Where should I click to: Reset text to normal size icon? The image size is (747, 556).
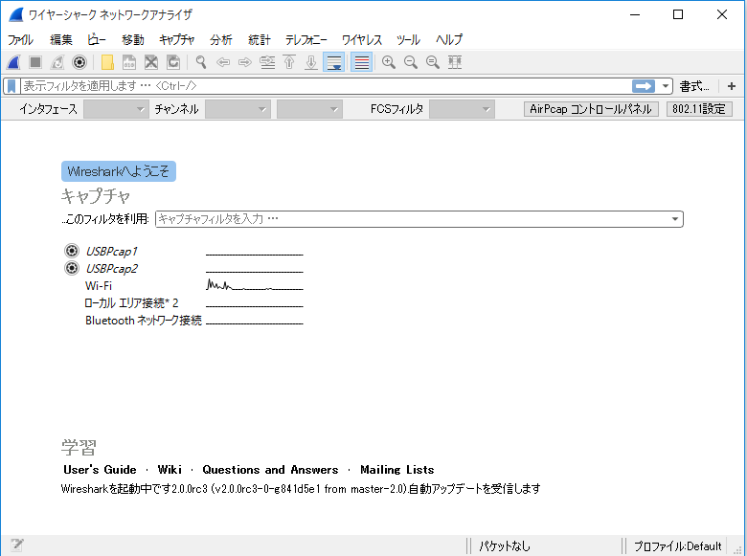(433, 62)
